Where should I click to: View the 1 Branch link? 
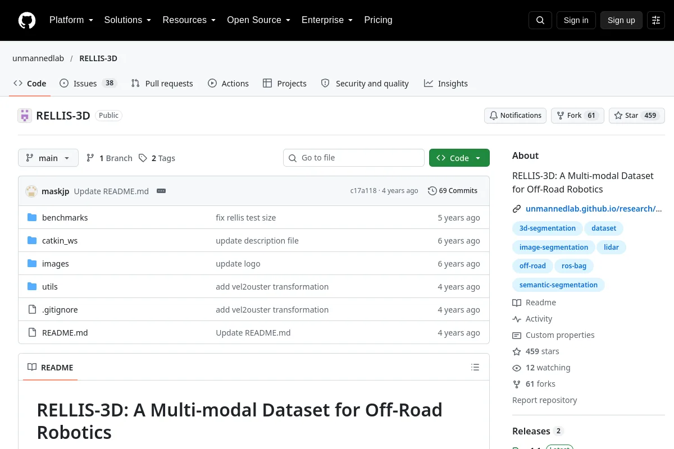(109, 158)
